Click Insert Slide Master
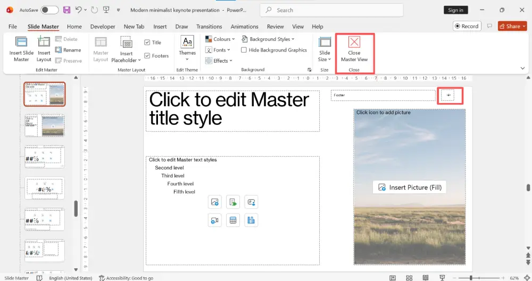The height and width of the screenshot is (281, 532). [x=21, y=49]
